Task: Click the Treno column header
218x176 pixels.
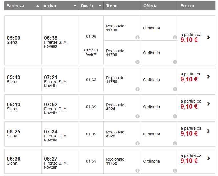Action: (122, 6)
